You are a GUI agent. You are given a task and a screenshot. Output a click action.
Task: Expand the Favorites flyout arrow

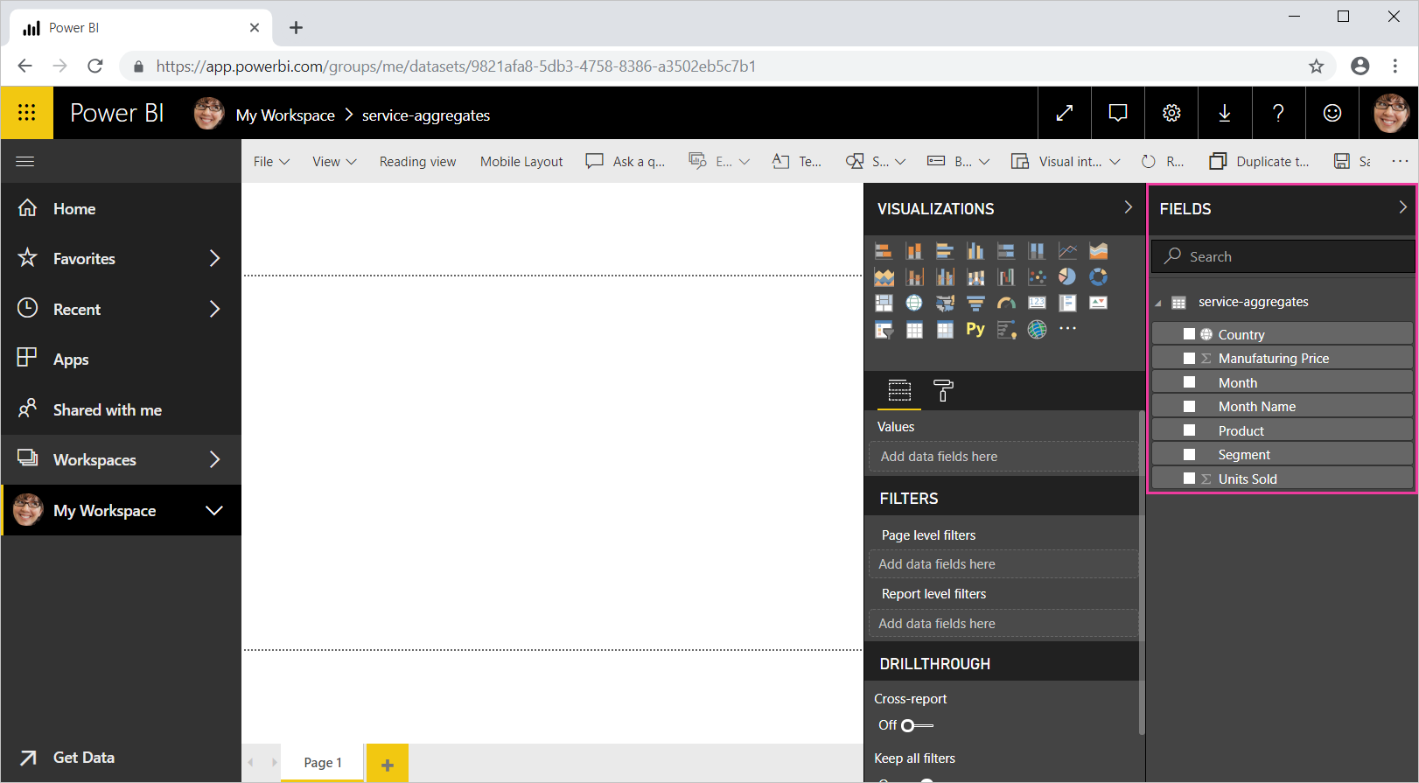214,258
